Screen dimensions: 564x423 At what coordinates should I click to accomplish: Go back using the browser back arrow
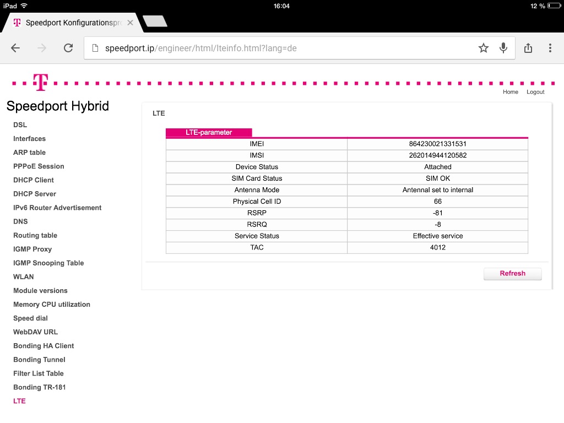click(x=15, y=48)
